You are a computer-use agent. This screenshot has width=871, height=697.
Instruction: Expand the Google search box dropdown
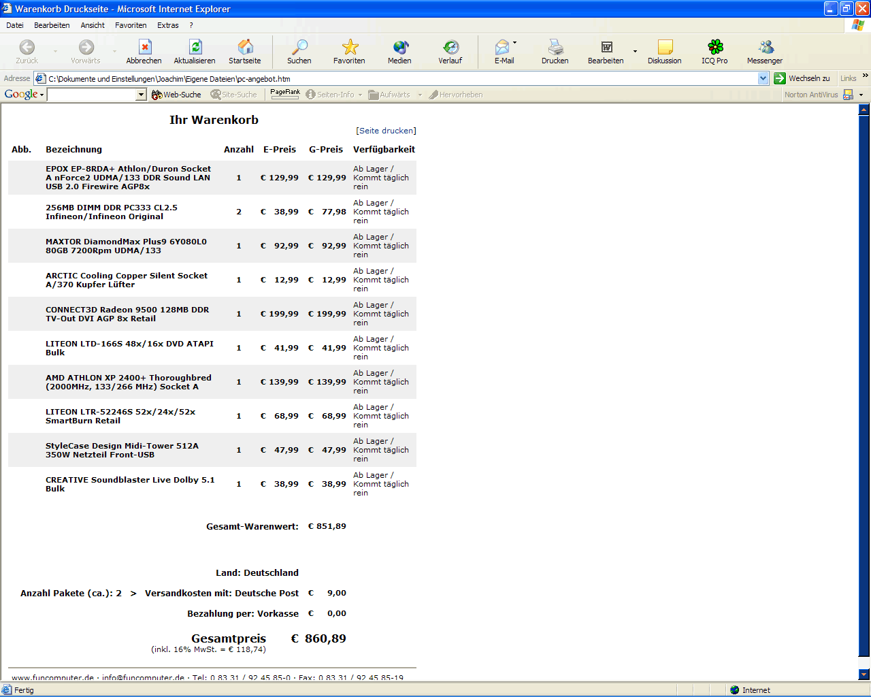pyautogui.click(x=141, y=95)
